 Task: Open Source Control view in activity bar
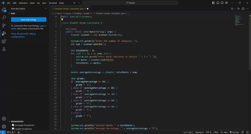(4, 25)
